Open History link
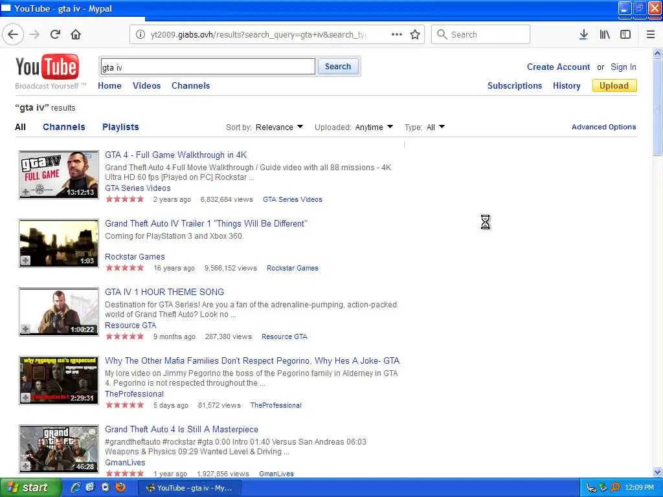Screen dimensions: 663x497 pos(567,85)
